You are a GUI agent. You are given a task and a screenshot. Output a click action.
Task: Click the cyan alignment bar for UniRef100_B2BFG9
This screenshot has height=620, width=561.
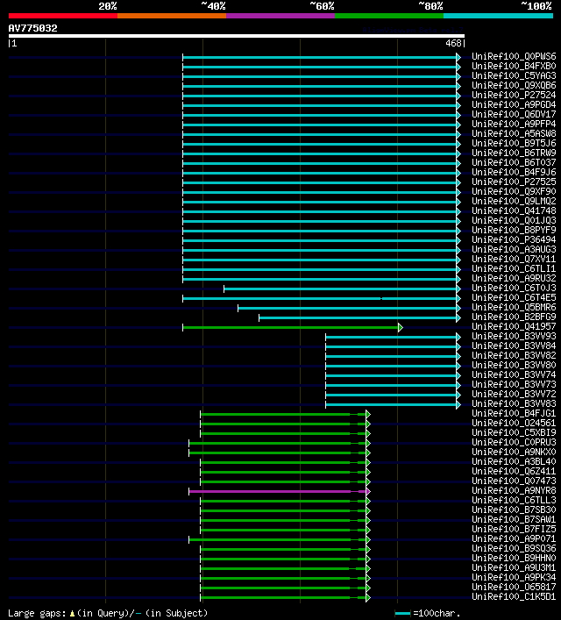358,318
